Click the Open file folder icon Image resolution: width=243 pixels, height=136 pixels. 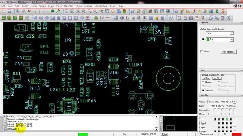(3, 11)
